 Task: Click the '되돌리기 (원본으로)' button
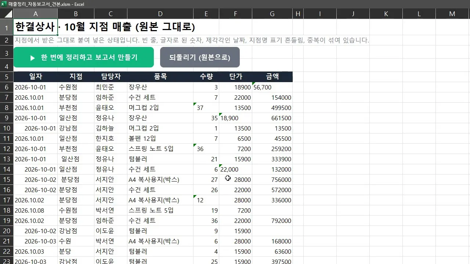(200, 57)
